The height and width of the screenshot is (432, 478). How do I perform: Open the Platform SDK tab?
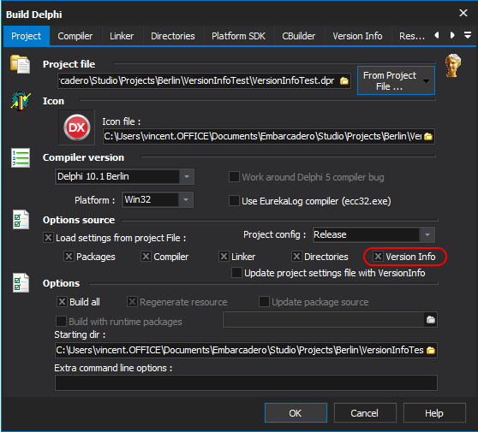click(x=238, y=36)
